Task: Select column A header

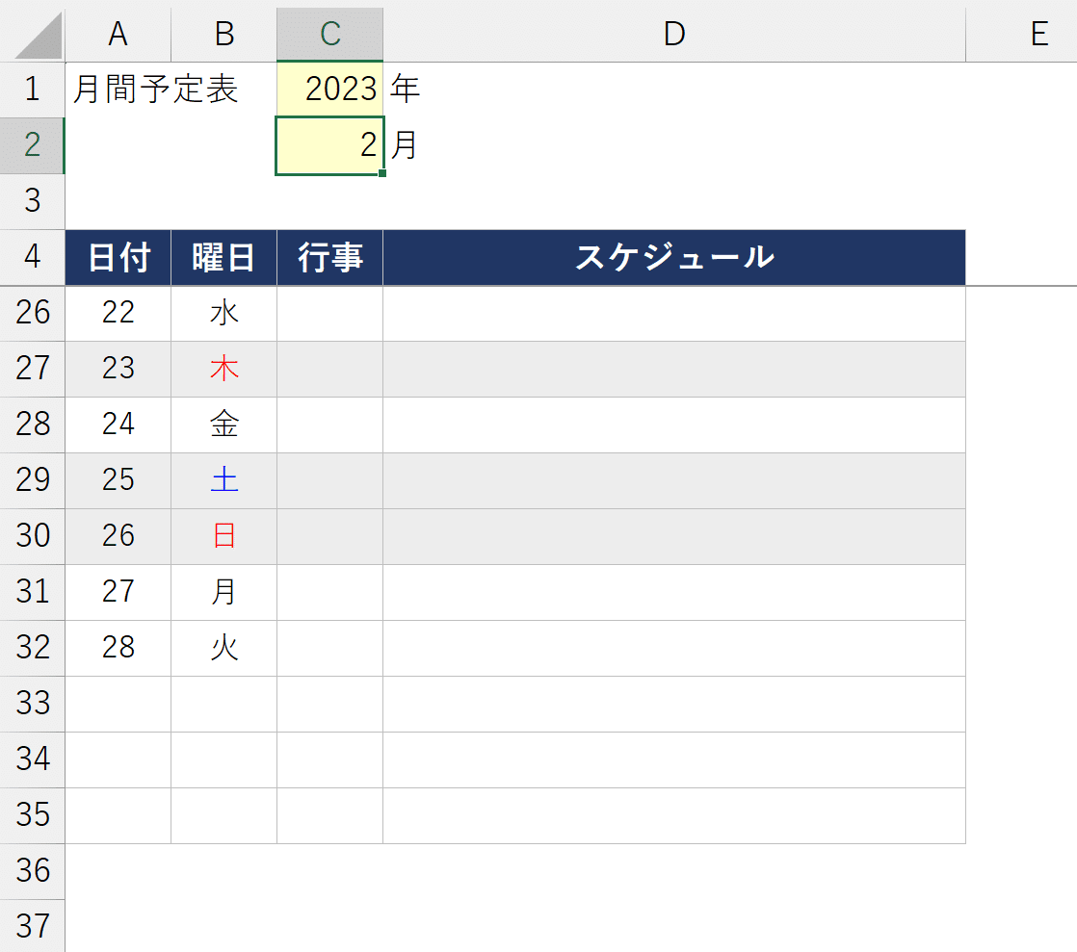Action: coord(118,34)
